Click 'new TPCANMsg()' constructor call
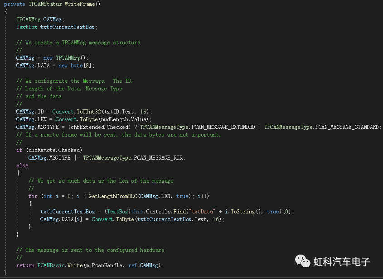383x279 pixels. tap(65, 58)
